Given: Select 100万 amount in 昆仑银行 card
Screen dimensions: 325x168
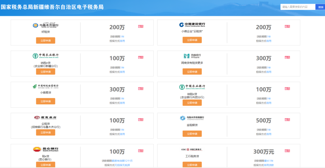Looking at the screenshot, I should 117,152.
